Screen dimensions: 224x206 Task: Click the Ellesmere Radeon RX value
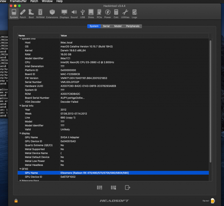point(95,173)
